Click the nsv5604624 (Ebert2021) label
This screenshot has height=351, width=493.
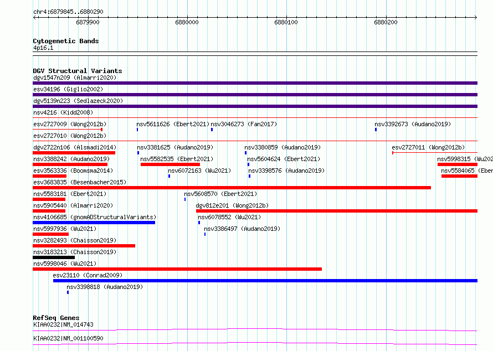284,159
